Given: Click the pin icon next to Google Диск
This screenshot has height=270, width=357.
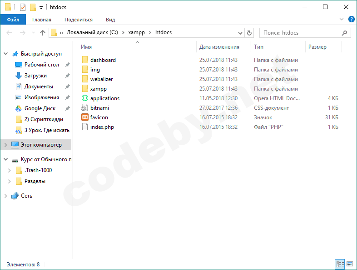Looking at the screenshot, I should point(68,108).
